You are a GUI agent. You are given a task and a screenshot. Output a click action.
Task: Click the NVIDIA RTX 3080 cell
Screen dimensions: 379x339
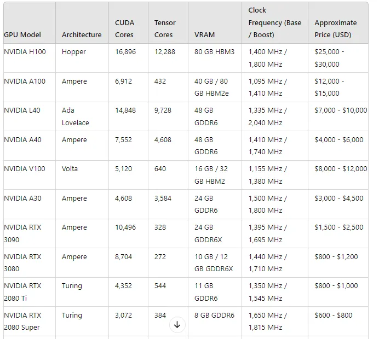click(22, 262)
